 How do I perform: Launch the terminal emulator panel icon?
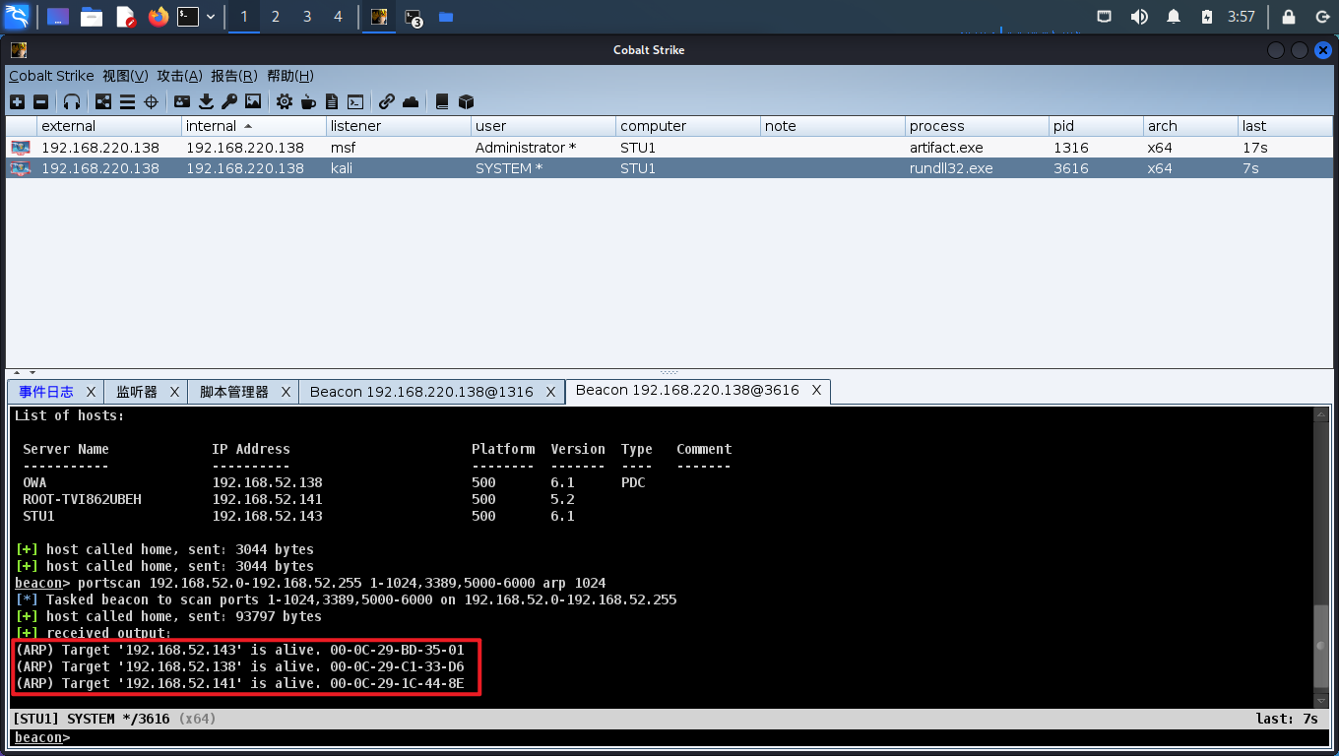point(188,17)
